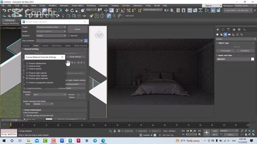Open the Modify tab icon in command panel
257x144 pixels.
coord(223,30)
